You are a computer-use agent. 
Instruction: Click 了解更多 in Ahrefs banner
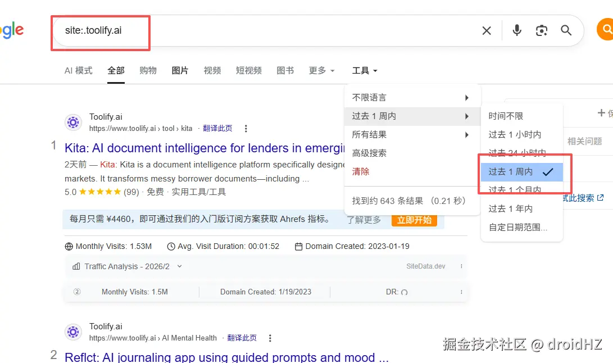tap(364, 220)
